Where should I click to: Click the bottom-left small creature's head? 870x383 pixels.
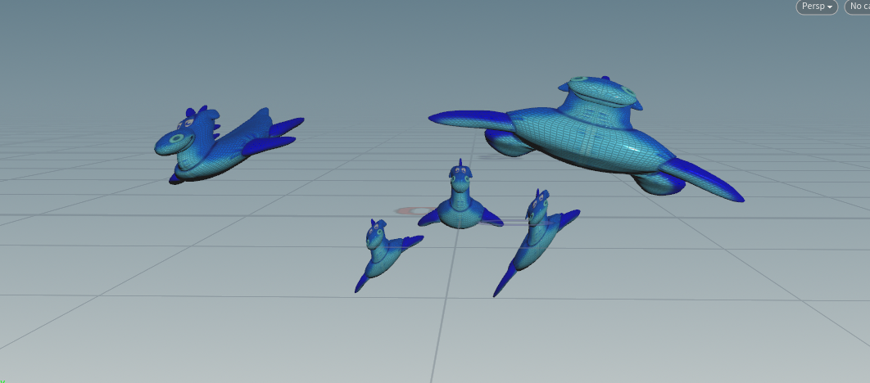(x=376, y=234)
